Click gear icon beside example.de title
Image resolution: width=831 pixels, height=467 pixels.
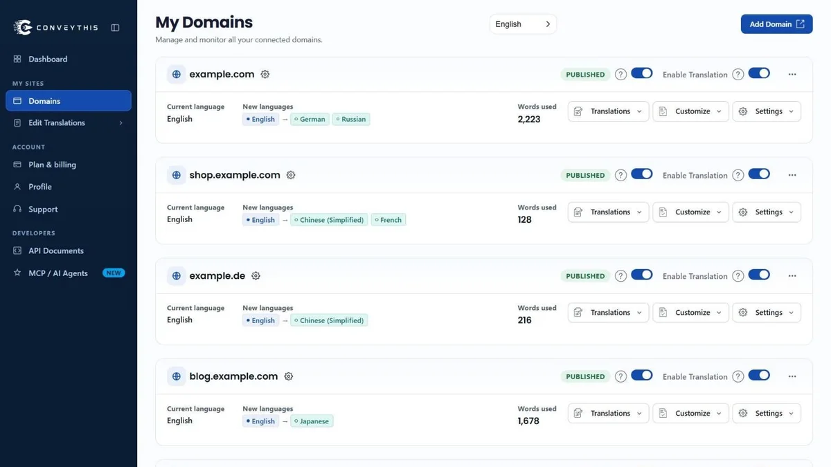pyautogui.click(x=256, y=275)
